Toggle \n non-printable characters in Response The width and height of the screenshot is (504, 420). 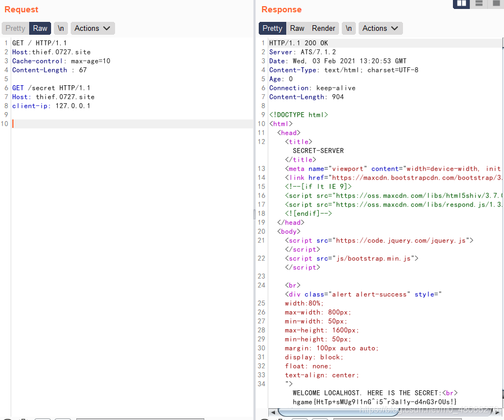(x=349, y=28)
